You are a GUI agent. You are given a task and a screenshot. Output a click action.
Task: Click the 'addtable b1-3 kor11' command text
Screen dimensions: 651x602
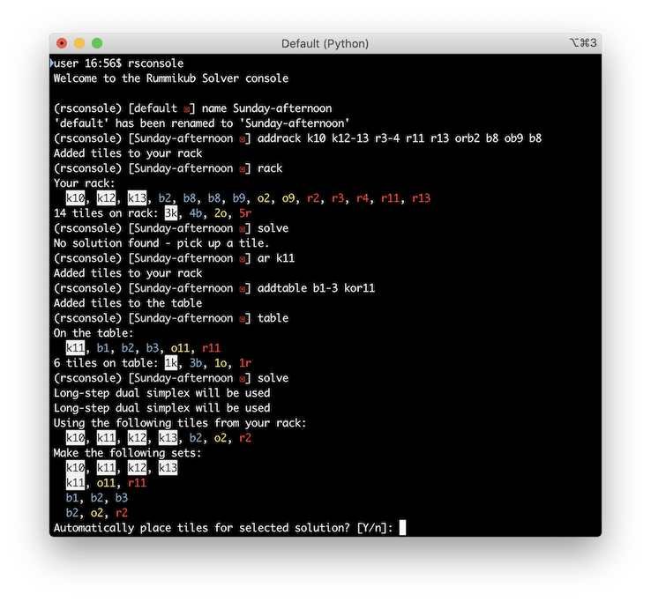[316, 288]
